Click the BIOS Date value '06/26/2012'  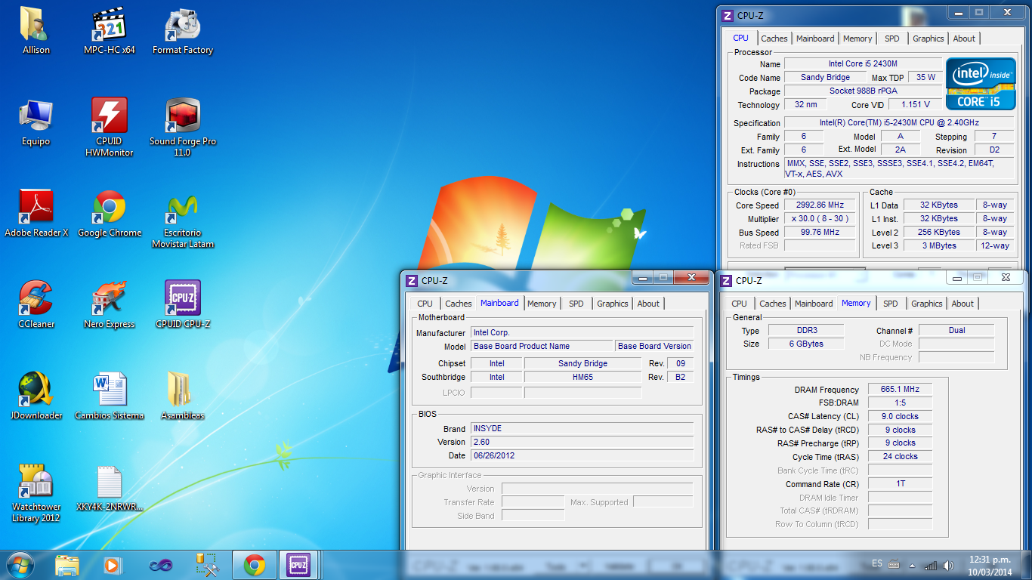(x=582, y=455)
